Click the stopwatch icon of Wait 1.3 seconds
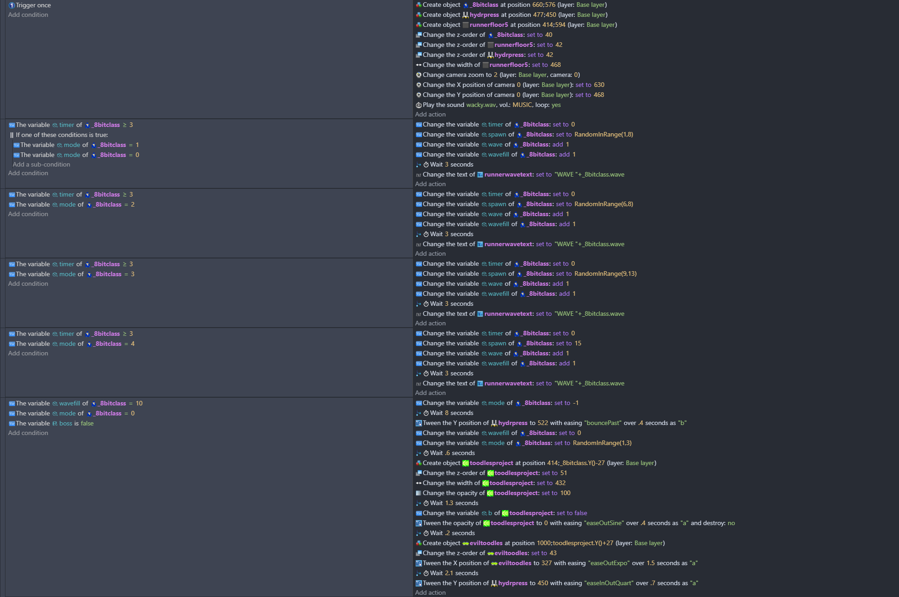Screen dimensions: 899x597 pos(426,503)
